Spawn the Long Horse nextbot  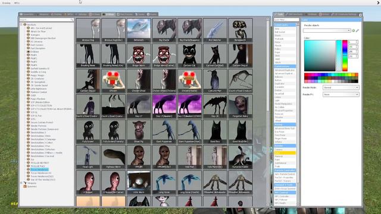164,182
